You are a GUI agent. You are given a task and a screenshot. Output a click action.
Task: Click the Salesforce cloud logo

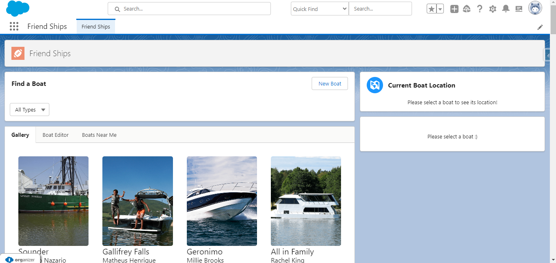coord(18,9)
